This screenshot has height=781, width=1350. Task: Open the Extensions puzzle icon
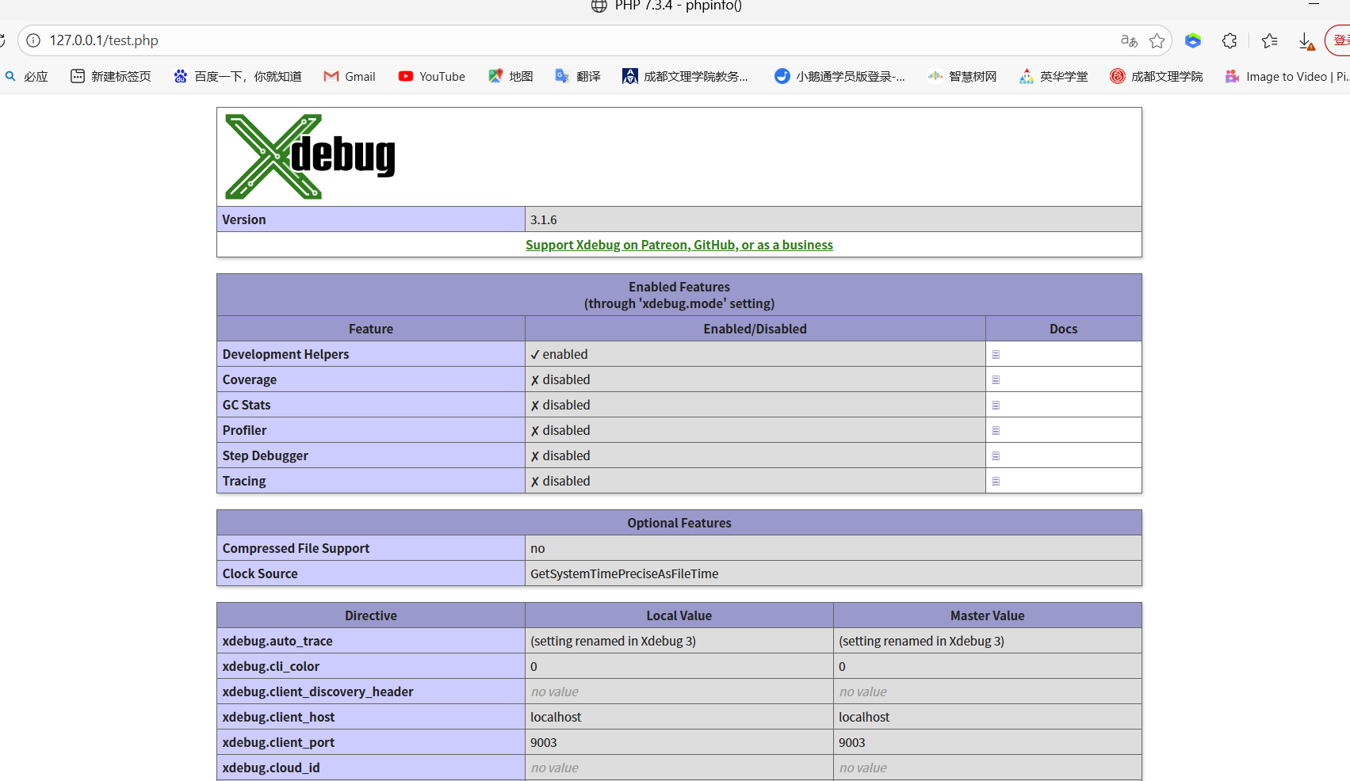tap(1230, 40)
